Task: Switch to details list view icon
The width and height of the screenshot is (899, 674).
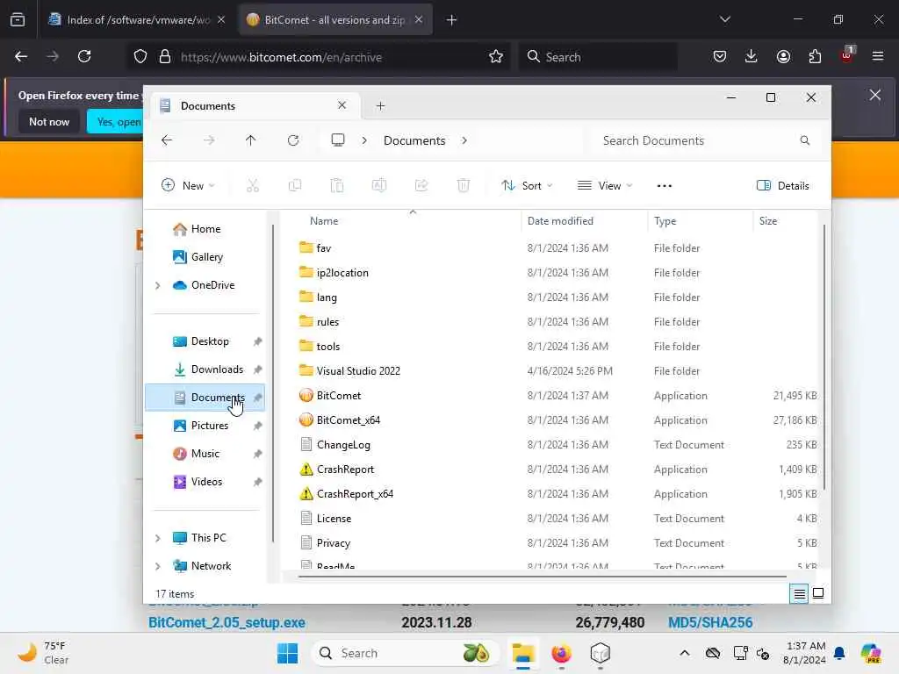Action: [x=799, y=594]
